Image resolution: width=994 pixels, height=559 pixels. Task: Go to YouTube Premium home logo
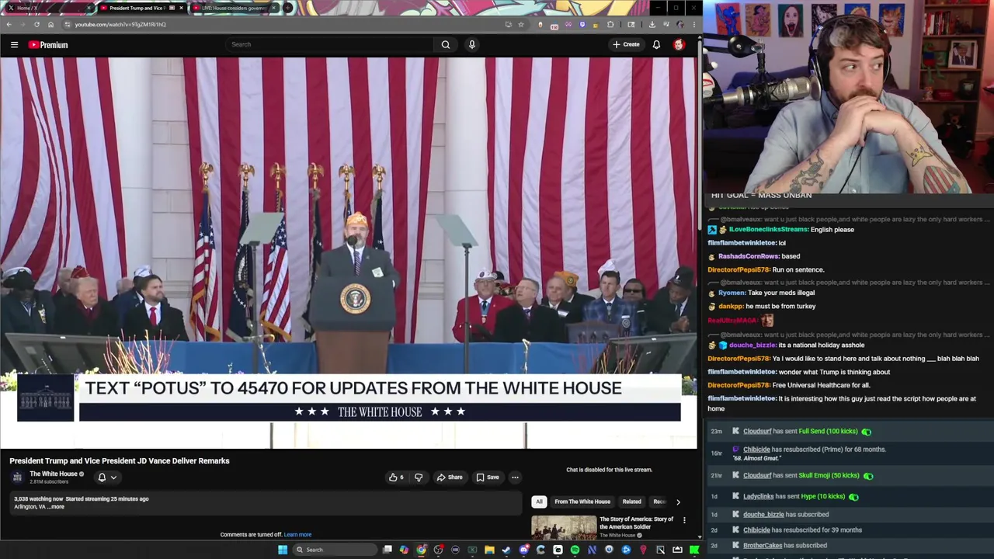tap(48, 45)
